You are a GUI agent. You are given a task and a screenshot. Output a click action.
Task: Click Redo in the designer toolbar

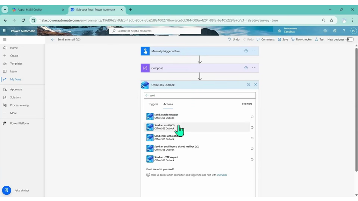point(248,39)
